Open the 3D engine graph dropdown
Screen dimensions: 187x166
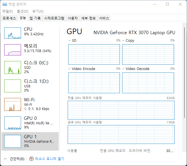[x=70, y=41]
